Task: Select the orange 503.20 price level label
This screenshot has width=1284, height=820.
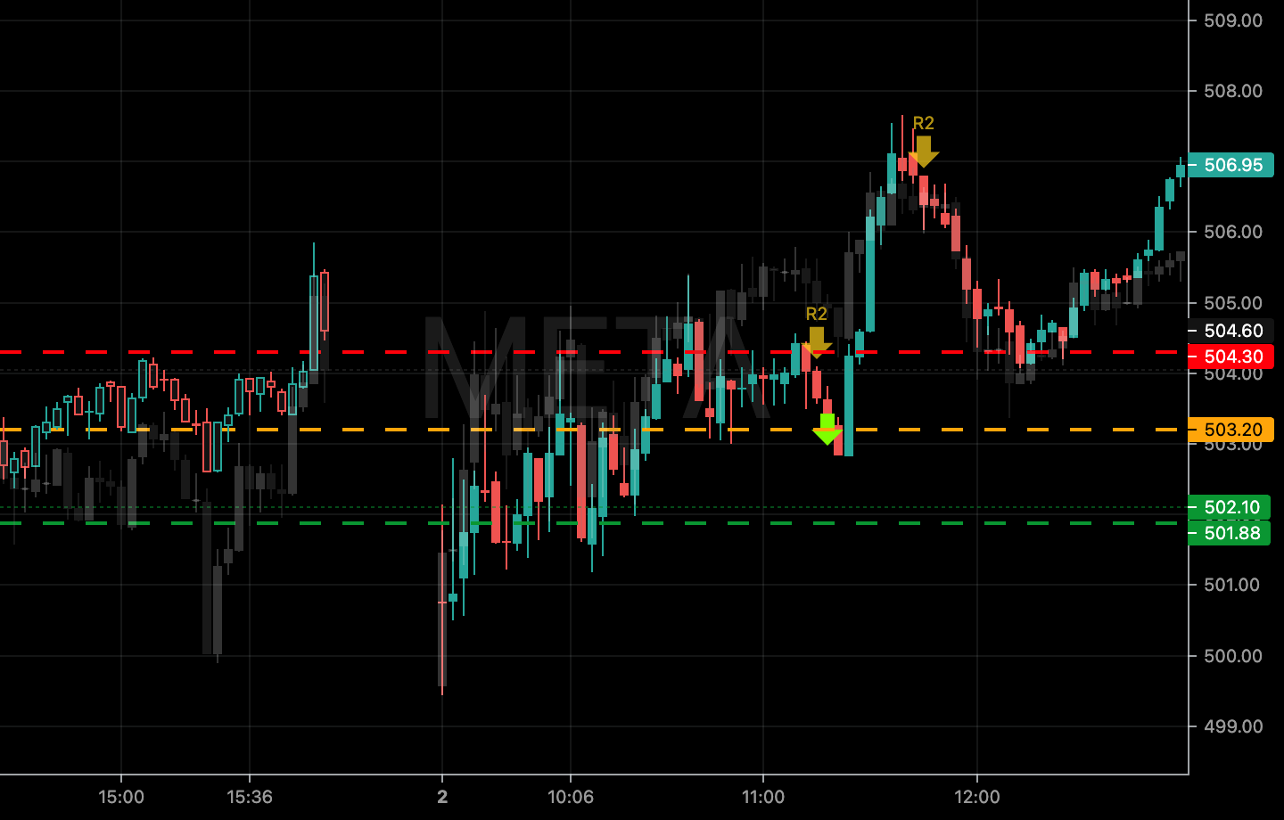Action: pyautogui.click(x=1230, y=430)
